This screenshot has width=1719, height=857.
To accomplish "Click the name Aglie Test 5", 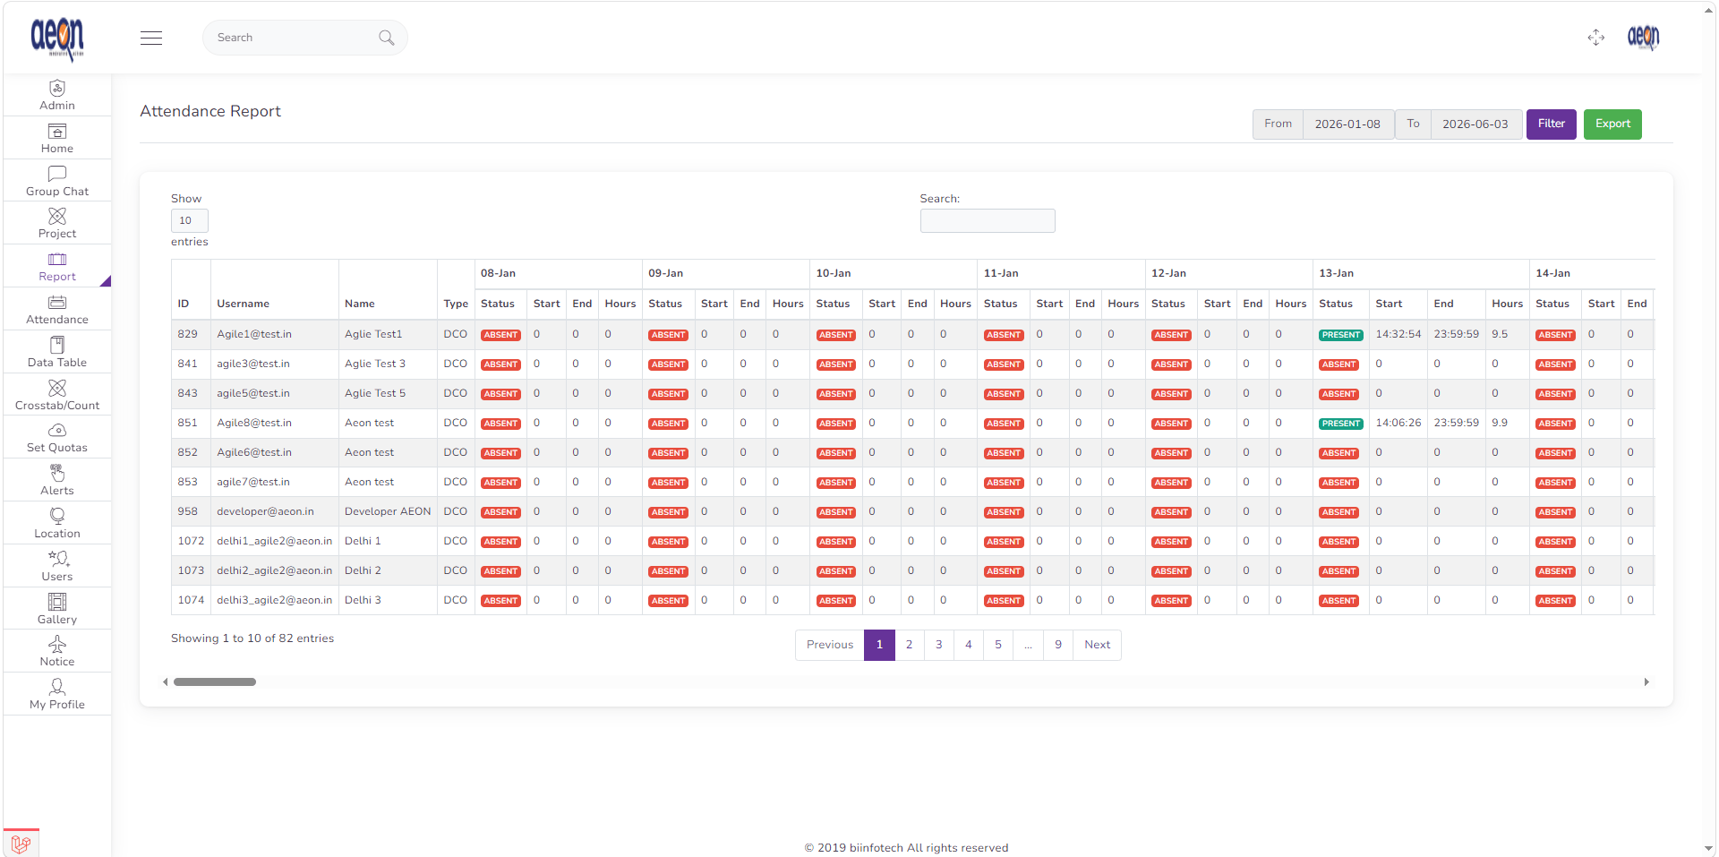I will pyautogui.click(x=375, y=393).
